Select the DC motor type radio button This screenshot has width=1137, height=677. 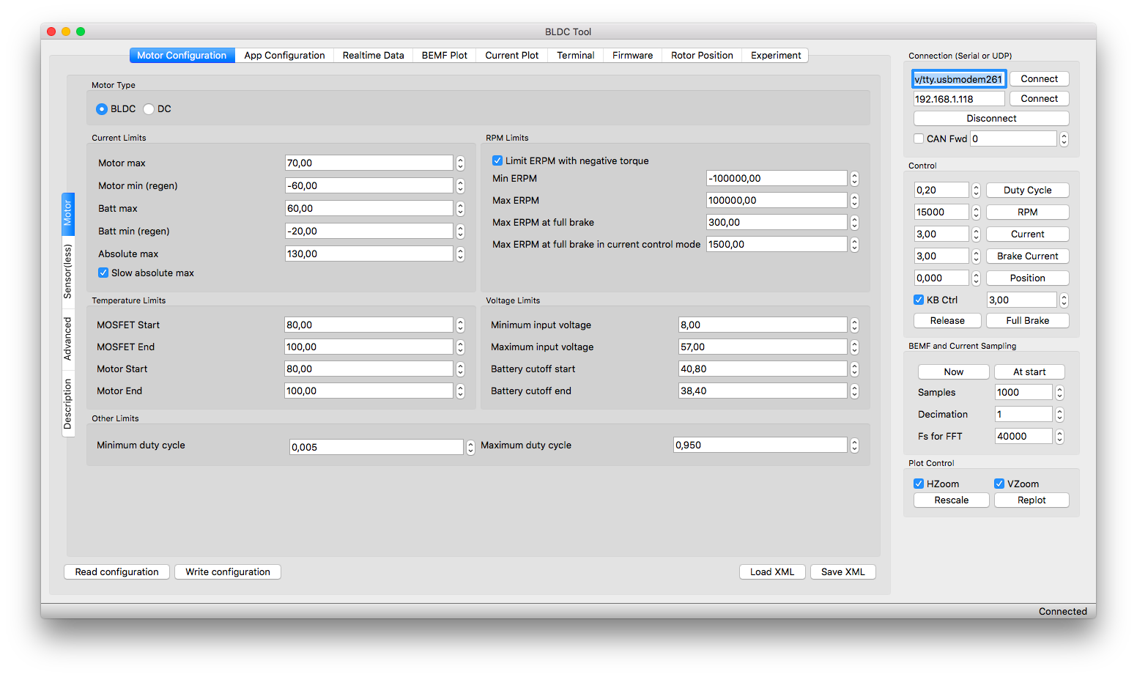[149, 109]
